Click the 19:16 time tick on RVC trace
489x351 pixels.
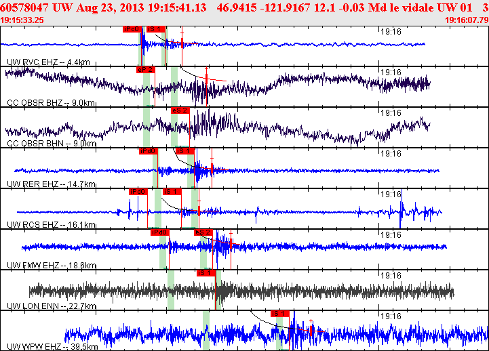391,32
